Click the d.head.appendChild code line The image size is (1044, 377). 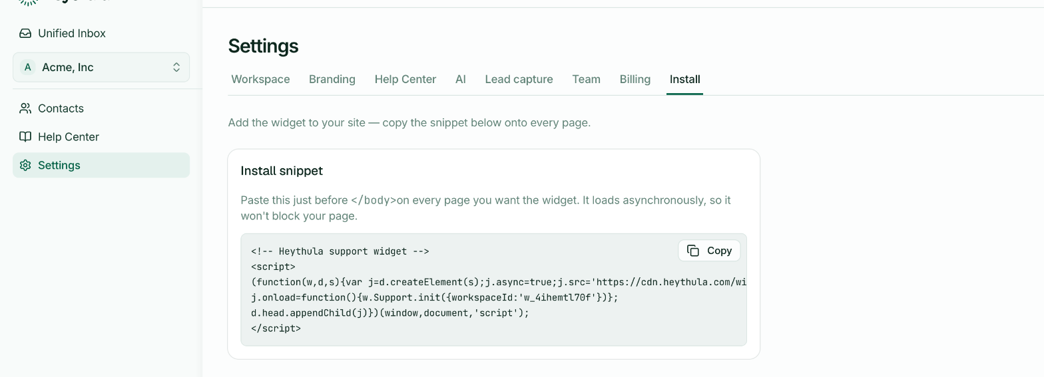390,313
